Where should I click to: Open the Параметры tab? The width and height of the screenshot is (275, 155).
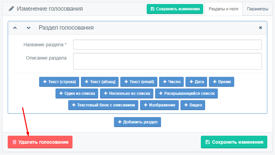pos(258,9)
